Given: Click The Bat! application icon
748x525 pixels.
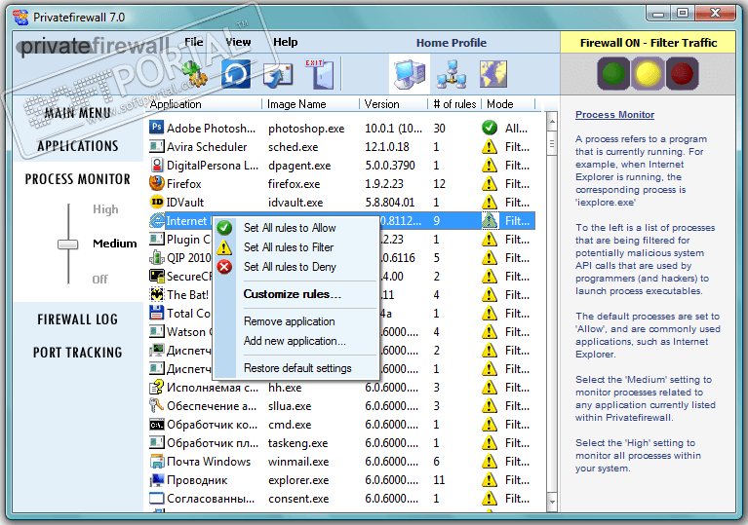Looking at the screenshot, I should tap(156, 294).
